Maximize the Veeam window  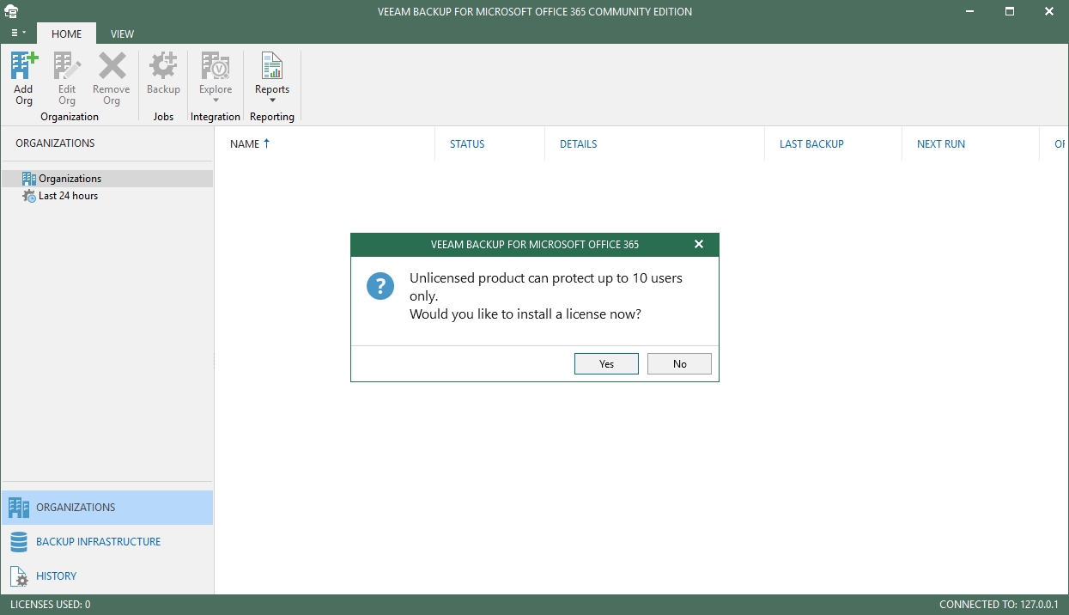click(1010, 11)
